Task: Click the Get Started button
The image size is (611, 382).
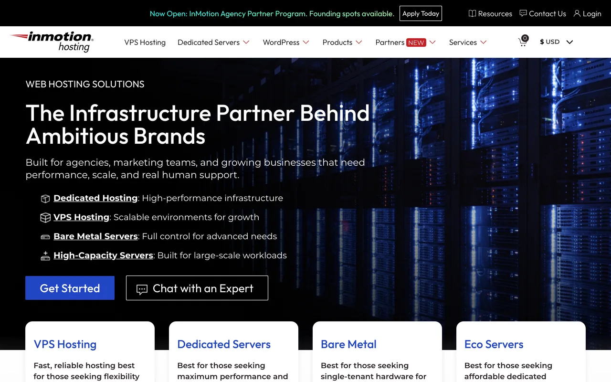Action: pos(70,288)
